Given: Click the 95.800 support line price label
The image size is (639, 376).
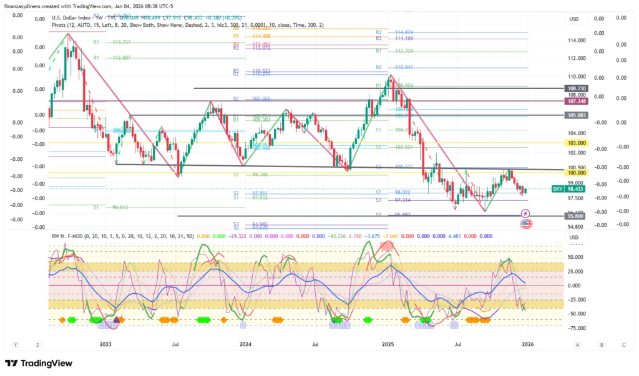Looking at the screenshot, I should (x=575, y=216).
